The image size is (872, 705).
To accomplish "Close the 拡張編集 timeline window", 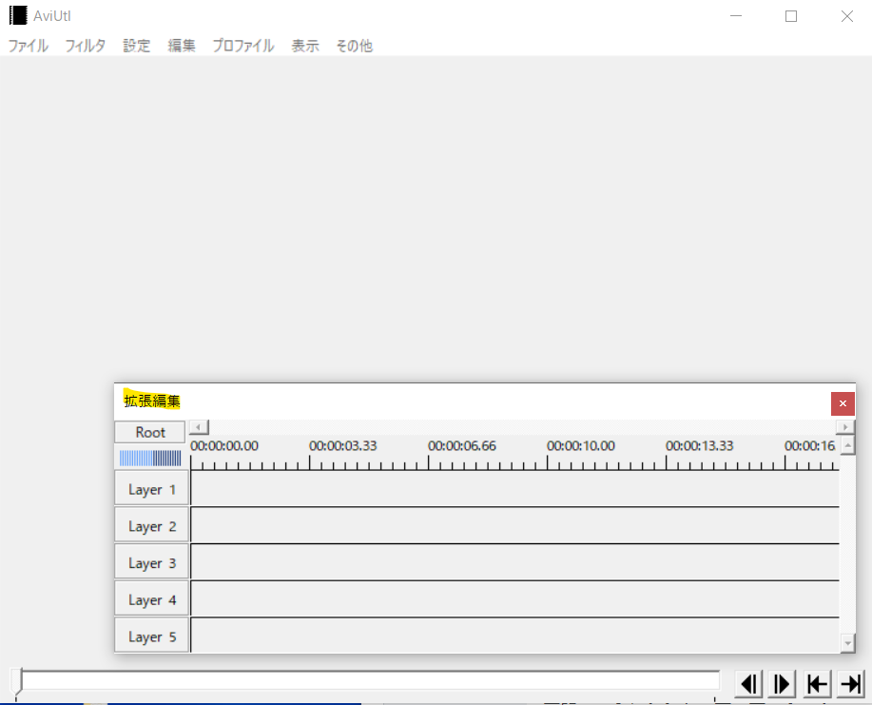I will pyautogui.click(x=843, y=403).
